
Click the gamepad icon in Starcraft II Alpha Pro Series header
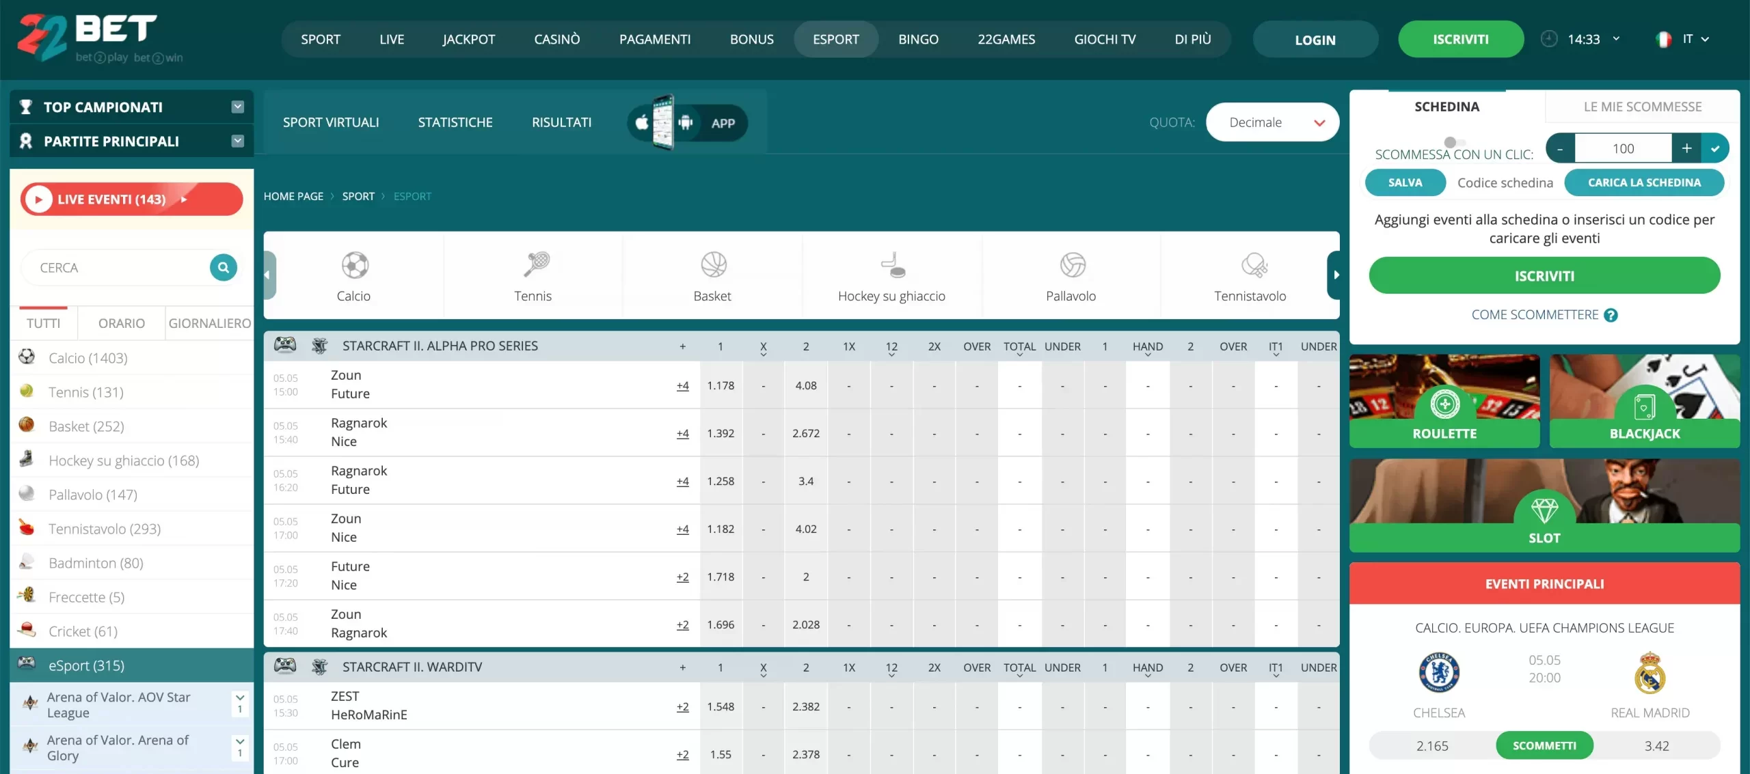tap(285, 346)
